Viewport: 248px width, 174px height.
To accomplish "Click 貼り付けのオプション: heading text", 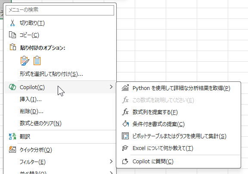I will (x=43, y=48).
